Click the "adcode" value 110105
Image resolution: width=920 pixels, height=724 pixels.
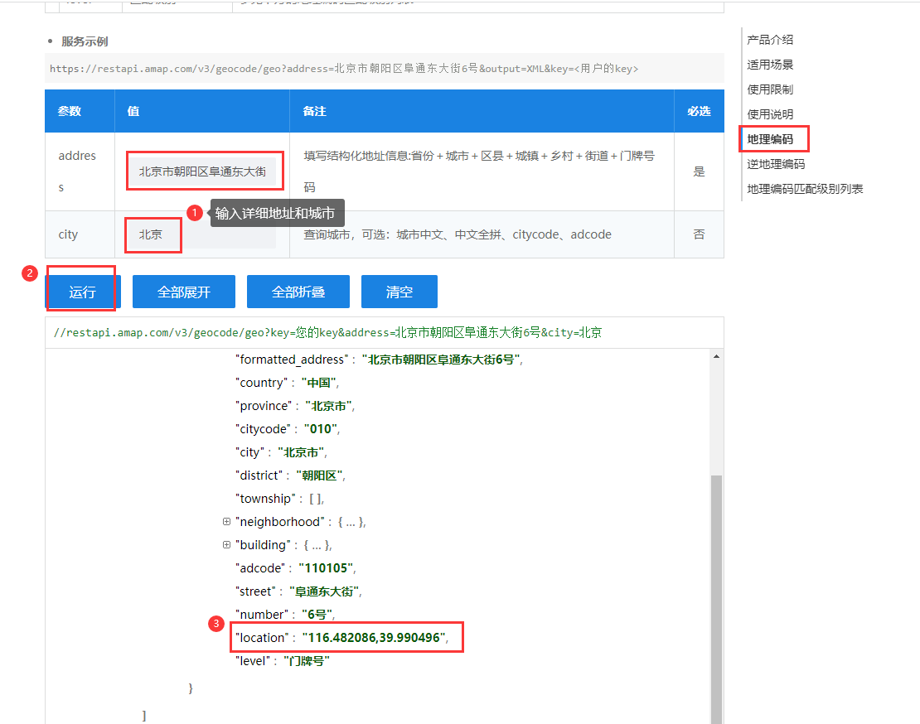(326, 568)
